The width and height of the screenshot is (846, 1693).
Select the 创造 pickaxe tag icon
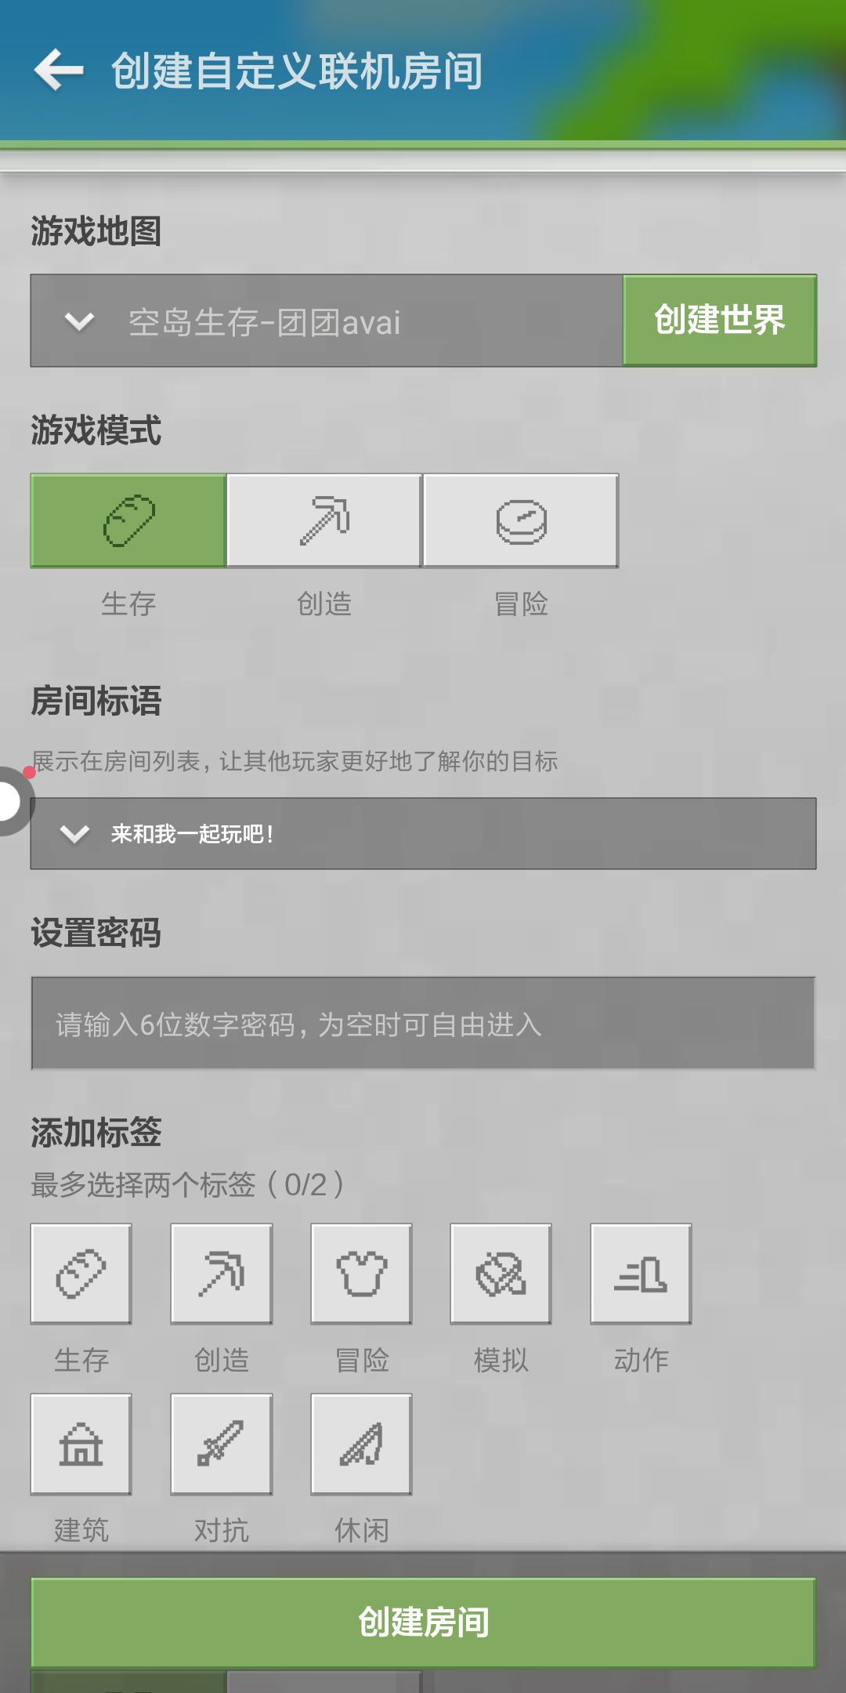point(222,1274)
